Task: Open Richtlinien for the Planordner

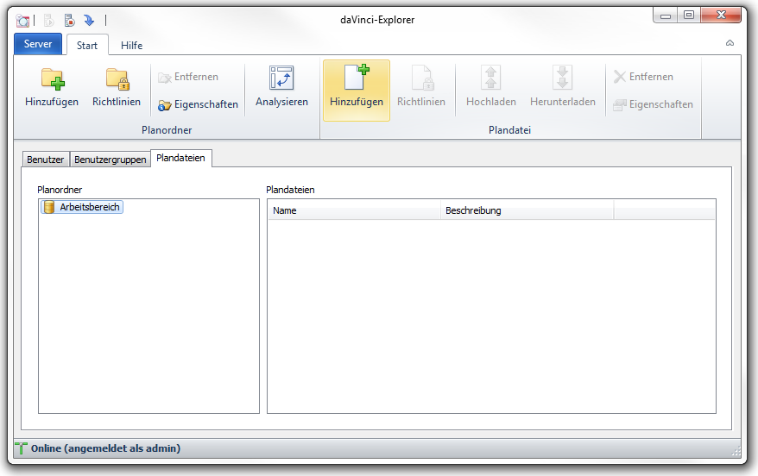Action: click(117, 90)
